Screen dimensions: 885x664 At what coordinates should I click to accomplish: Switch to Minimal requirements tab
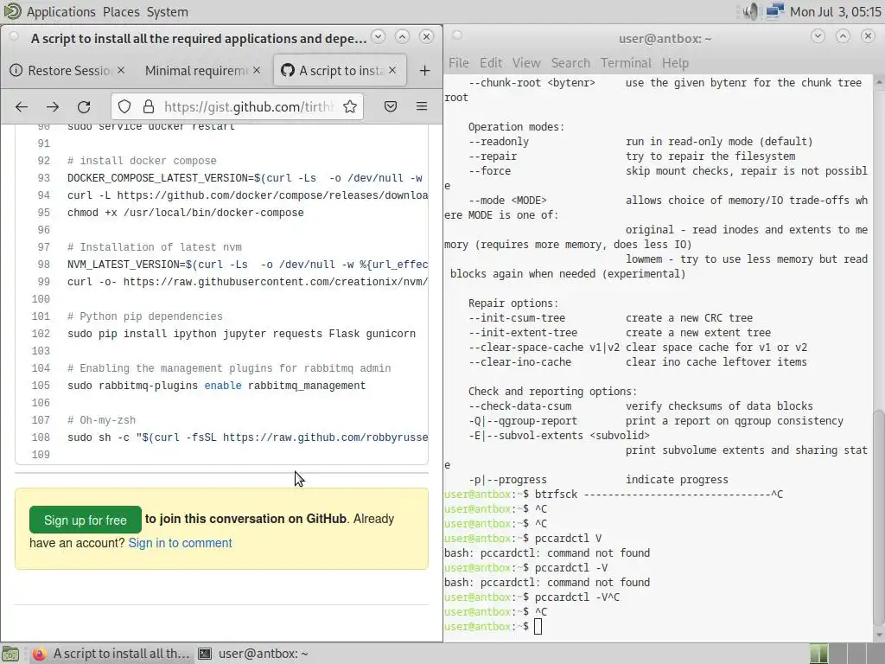click(202, 71)
